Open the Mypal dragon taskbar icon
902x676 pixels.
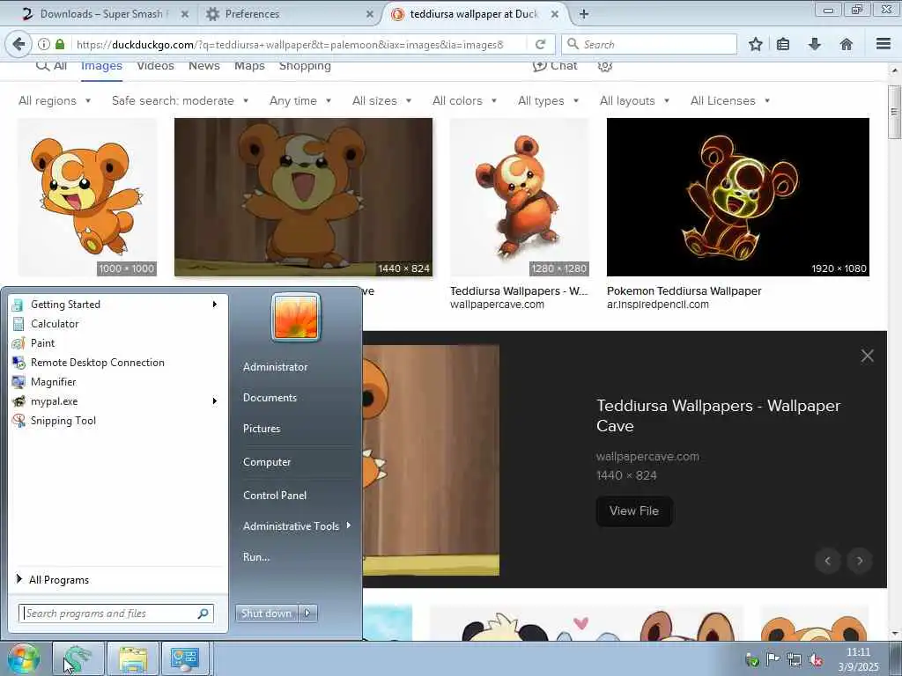[x=78, y=658]
